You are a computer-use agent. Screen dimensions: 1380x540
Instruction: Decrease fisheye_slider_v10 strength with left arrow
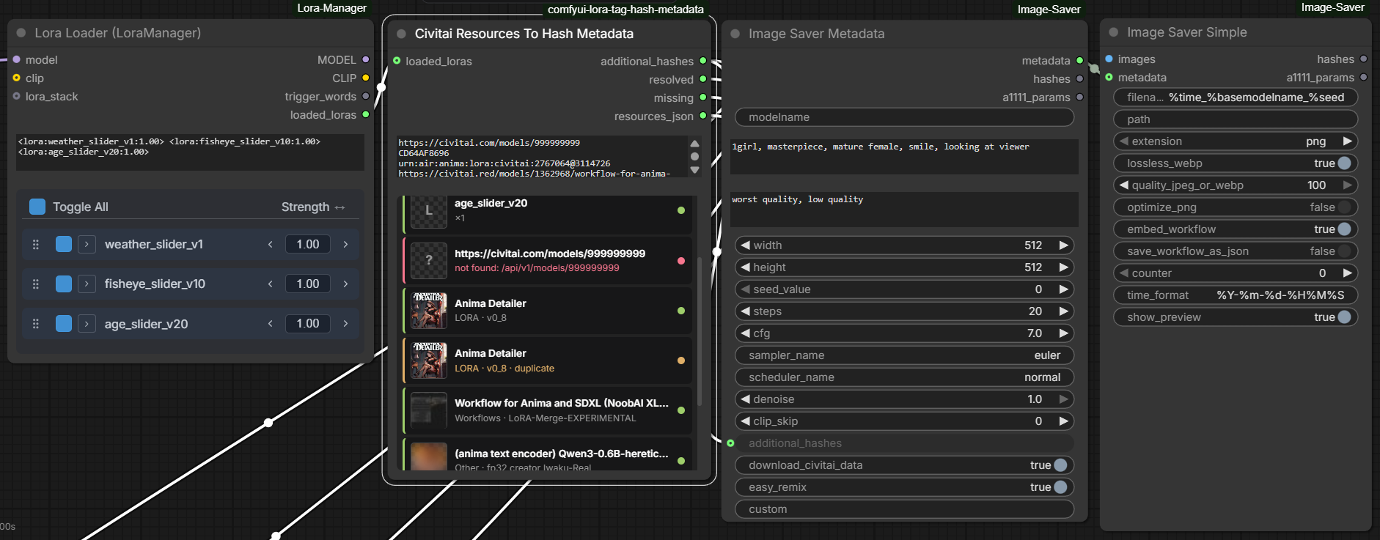pos(270,284)
